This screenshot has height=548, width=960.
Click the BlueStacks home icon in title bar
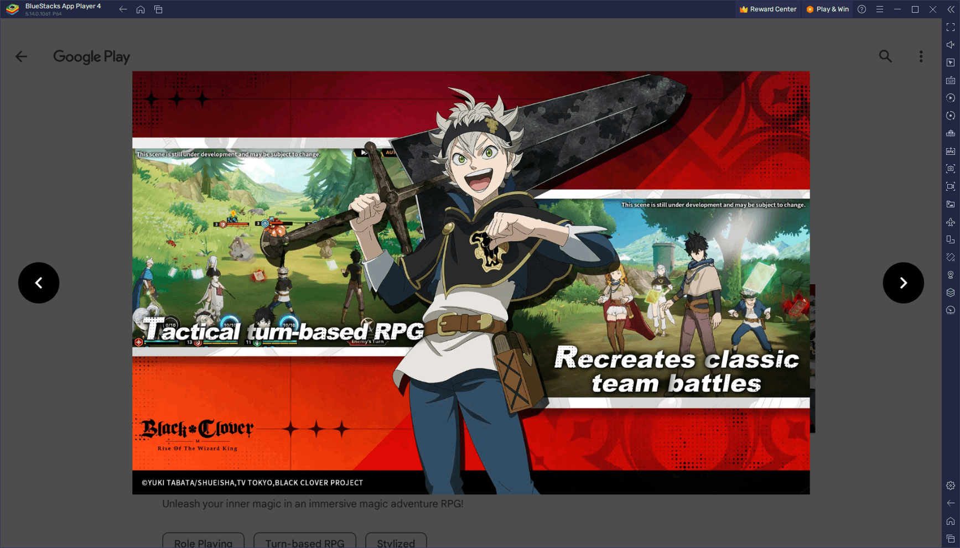tap(141, 9)
